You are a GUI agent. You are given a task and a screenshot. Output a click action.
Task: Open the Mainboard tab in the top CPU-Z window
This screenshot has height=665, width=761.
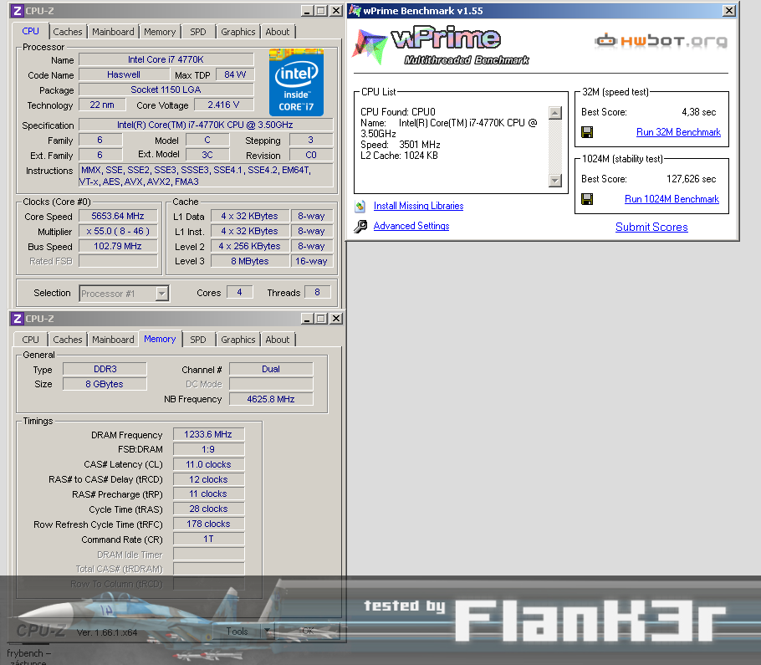[x=113, y=32]
